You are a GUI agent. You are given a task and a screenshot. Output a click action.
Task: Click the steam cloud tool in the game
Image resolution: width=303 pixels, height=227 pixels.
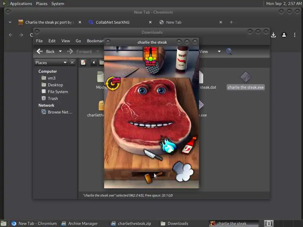183,171
